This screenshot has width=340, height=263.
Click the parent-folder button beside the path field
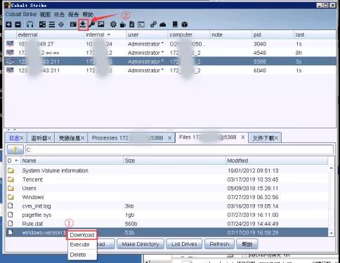(x=15, y=149)
